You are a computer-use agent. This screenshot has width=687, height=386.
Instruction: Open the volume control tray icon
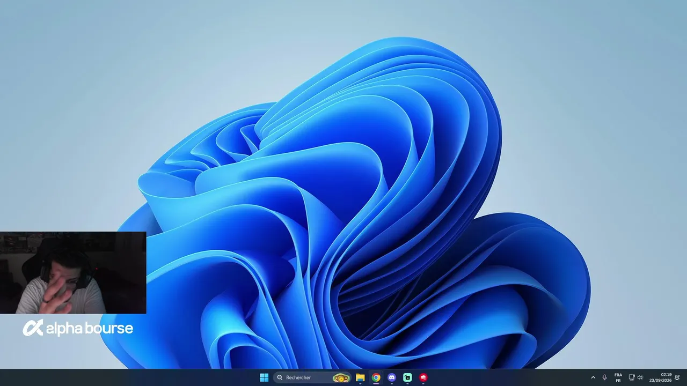tap(640, 377)
